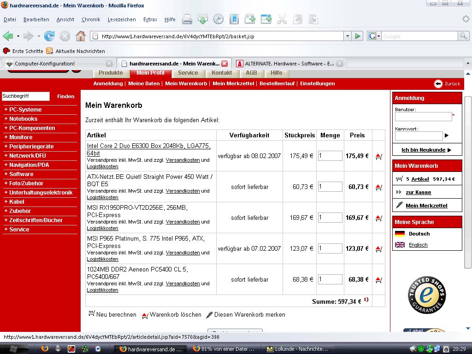
Task: Click the New Window toolbar icon
Action: [266, 19]
